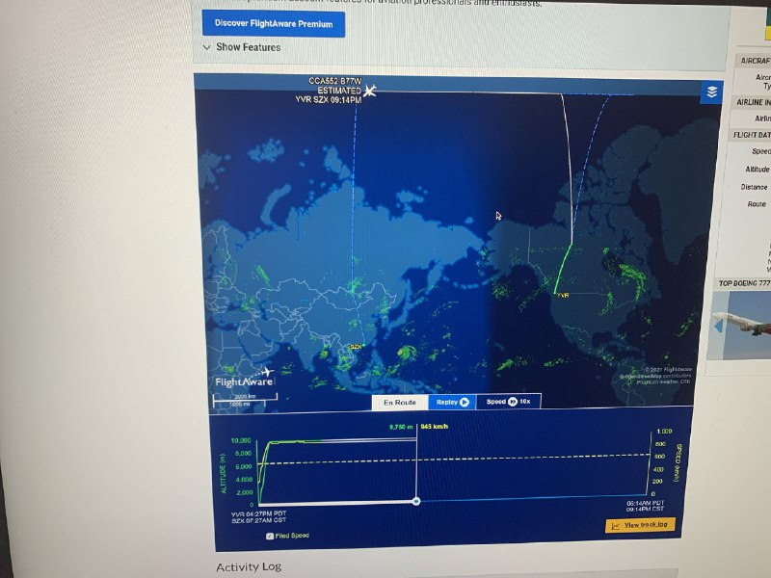Click the Speed fast-forward icon

pos(513,402)
